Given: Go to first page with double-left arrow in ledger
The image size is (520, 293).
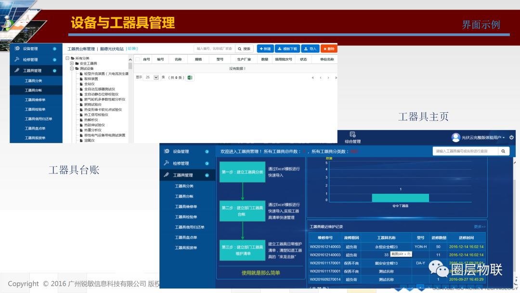Looking at the screenshot, I should coord(313,78).
